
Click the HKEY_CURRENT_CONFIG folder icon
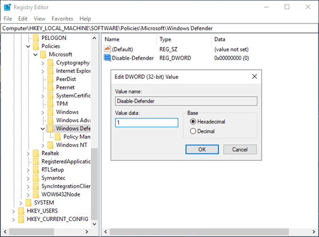(x=21, y=219)
